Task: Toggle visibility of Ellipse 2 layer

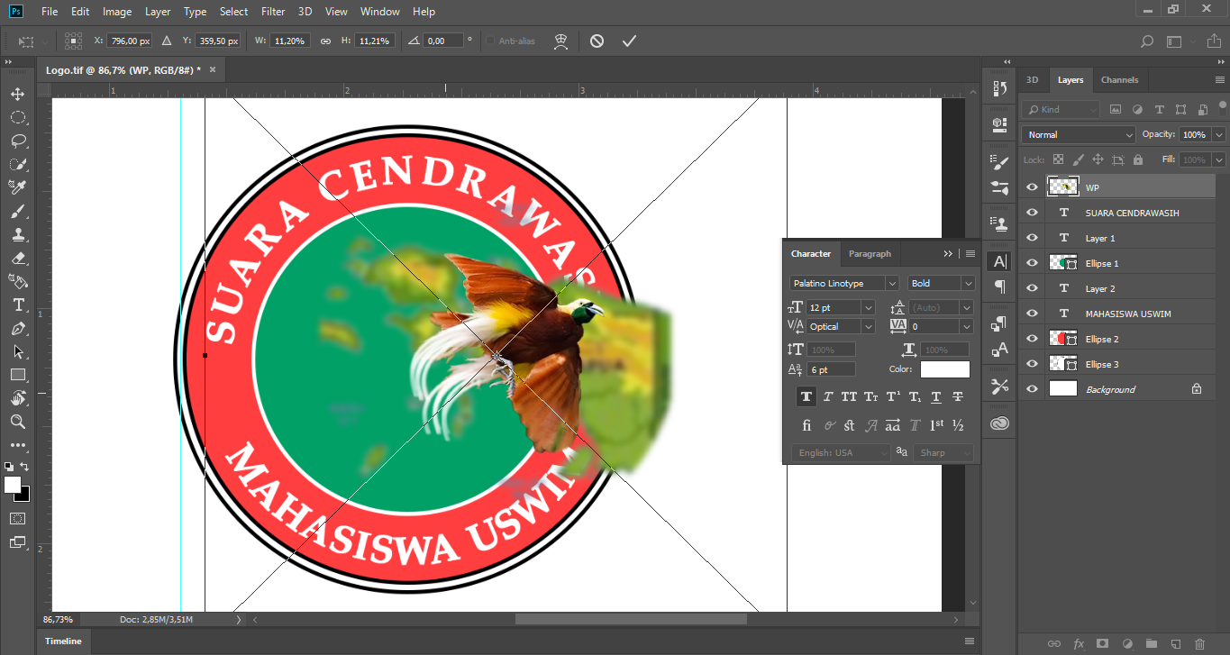Action: 1033,339
